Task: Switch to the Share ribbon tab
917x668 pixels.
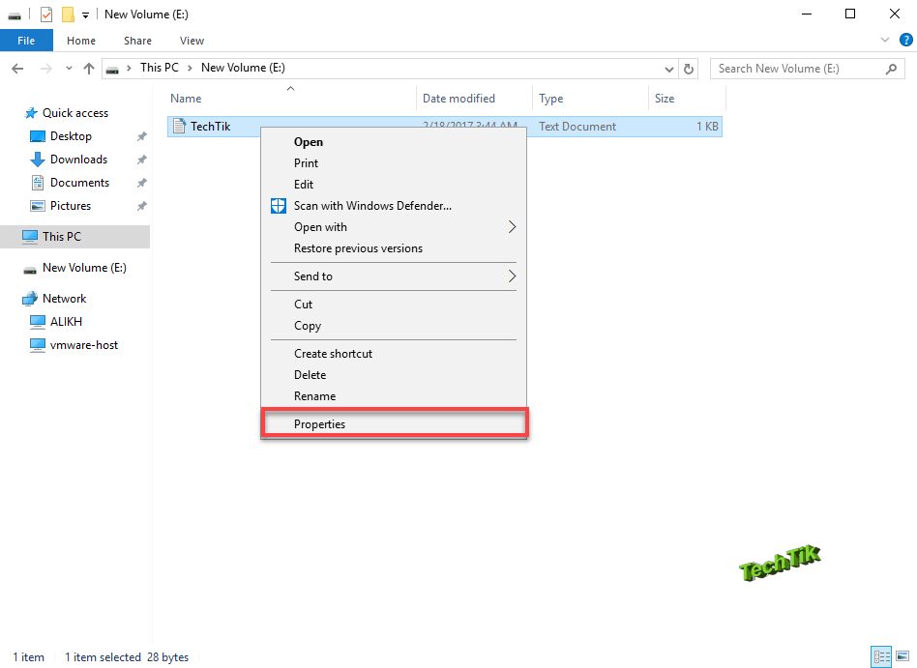Action: point(137,41)
